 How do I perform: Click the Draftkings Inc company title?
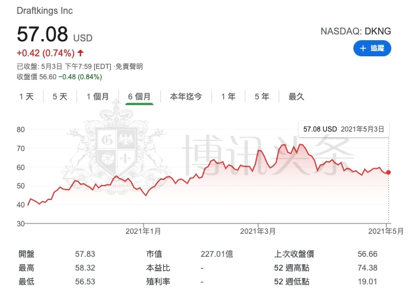(45, 11)
